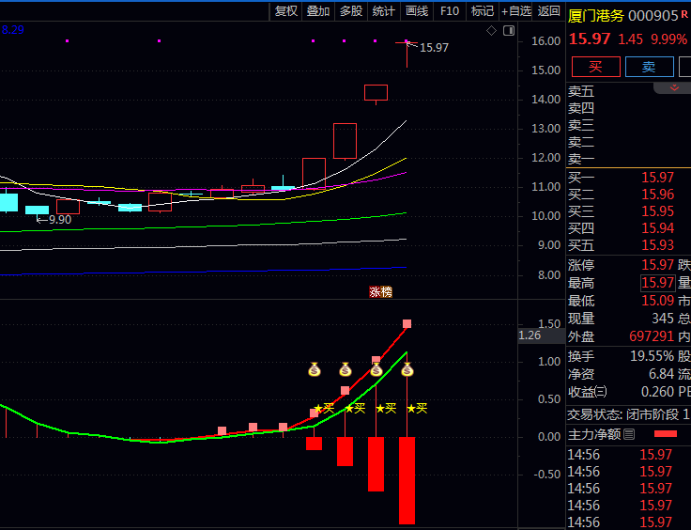Toggle the side panel layout icon
The image size is (691, 530).
[x=508, y=31]
